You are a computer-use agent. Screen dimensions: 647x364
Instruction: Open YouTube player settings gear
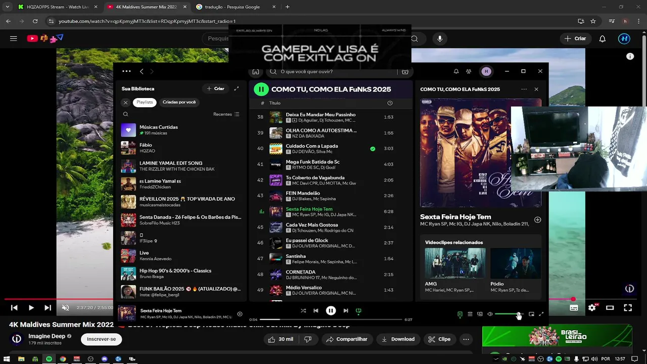coord(592,307)
